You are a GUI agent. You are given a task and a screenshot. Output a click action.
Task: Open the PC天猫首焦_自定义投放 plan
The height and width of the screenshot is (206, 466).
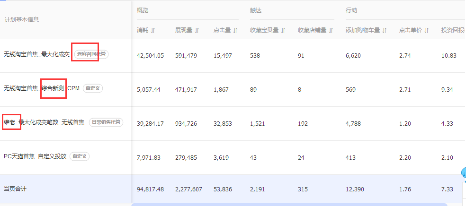[x=36, y=156]
